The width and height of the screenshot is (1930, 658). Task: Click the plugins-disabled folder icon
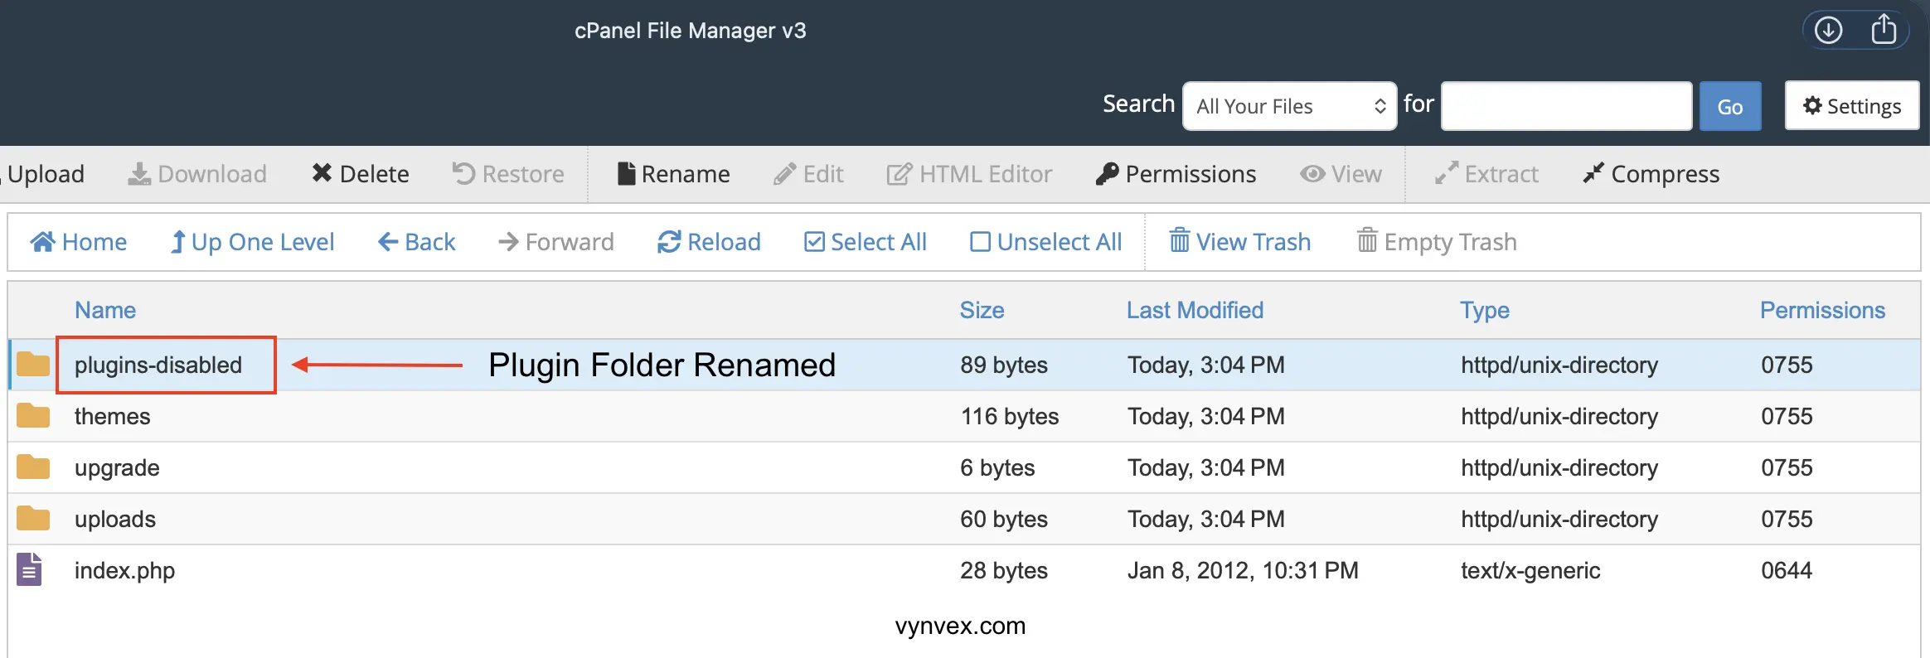point(33,364)
